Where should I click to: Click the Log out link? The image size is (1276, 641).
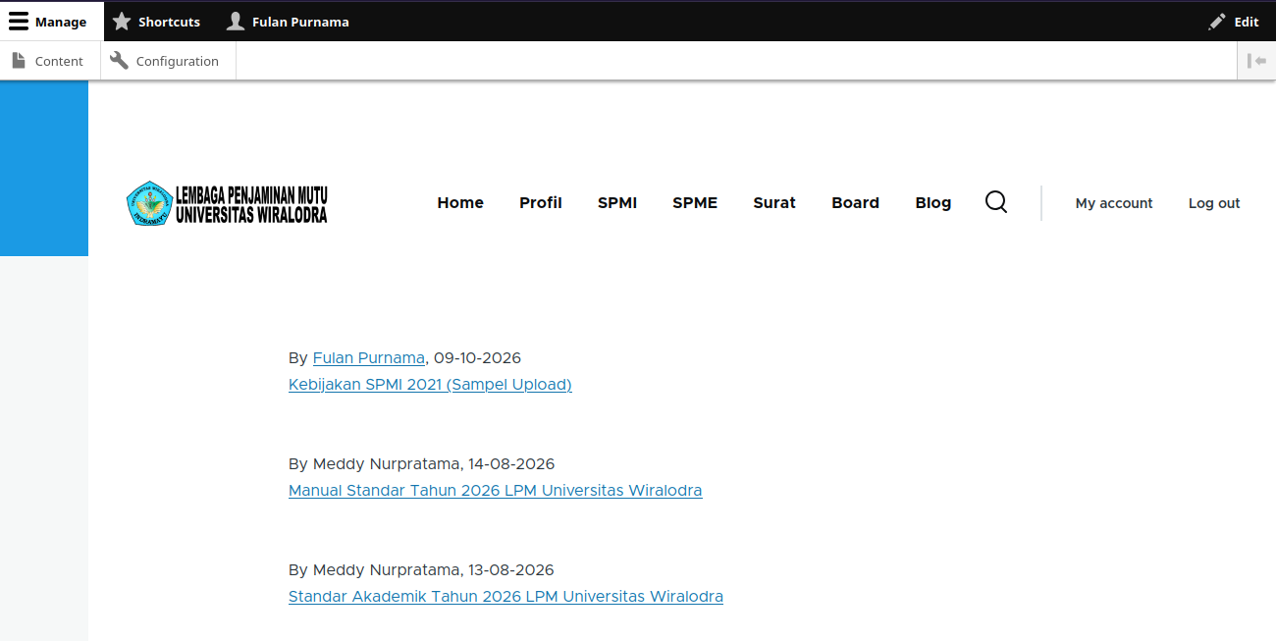1214,203
